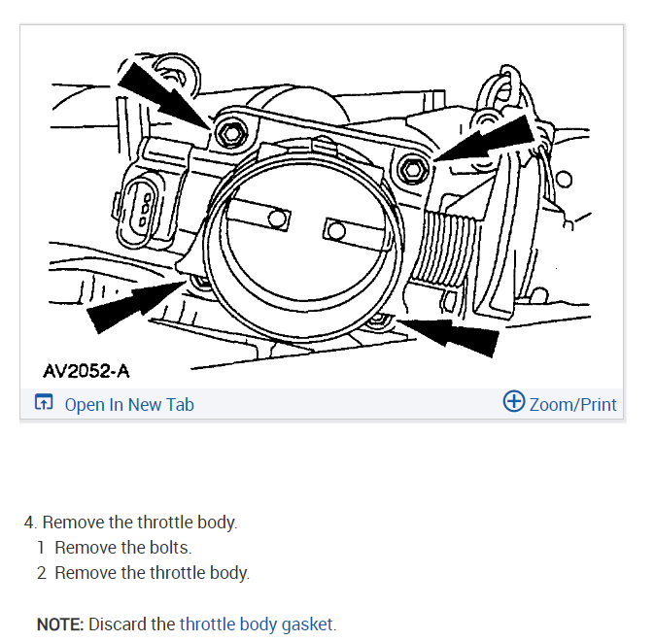This screenshot has height=641, width=655.
Task: Click the oval three-pin electrical connector in diagram
Action: 137,213
